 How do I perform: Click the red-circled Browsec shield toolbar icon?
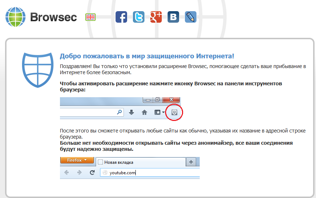coord(174,113)
